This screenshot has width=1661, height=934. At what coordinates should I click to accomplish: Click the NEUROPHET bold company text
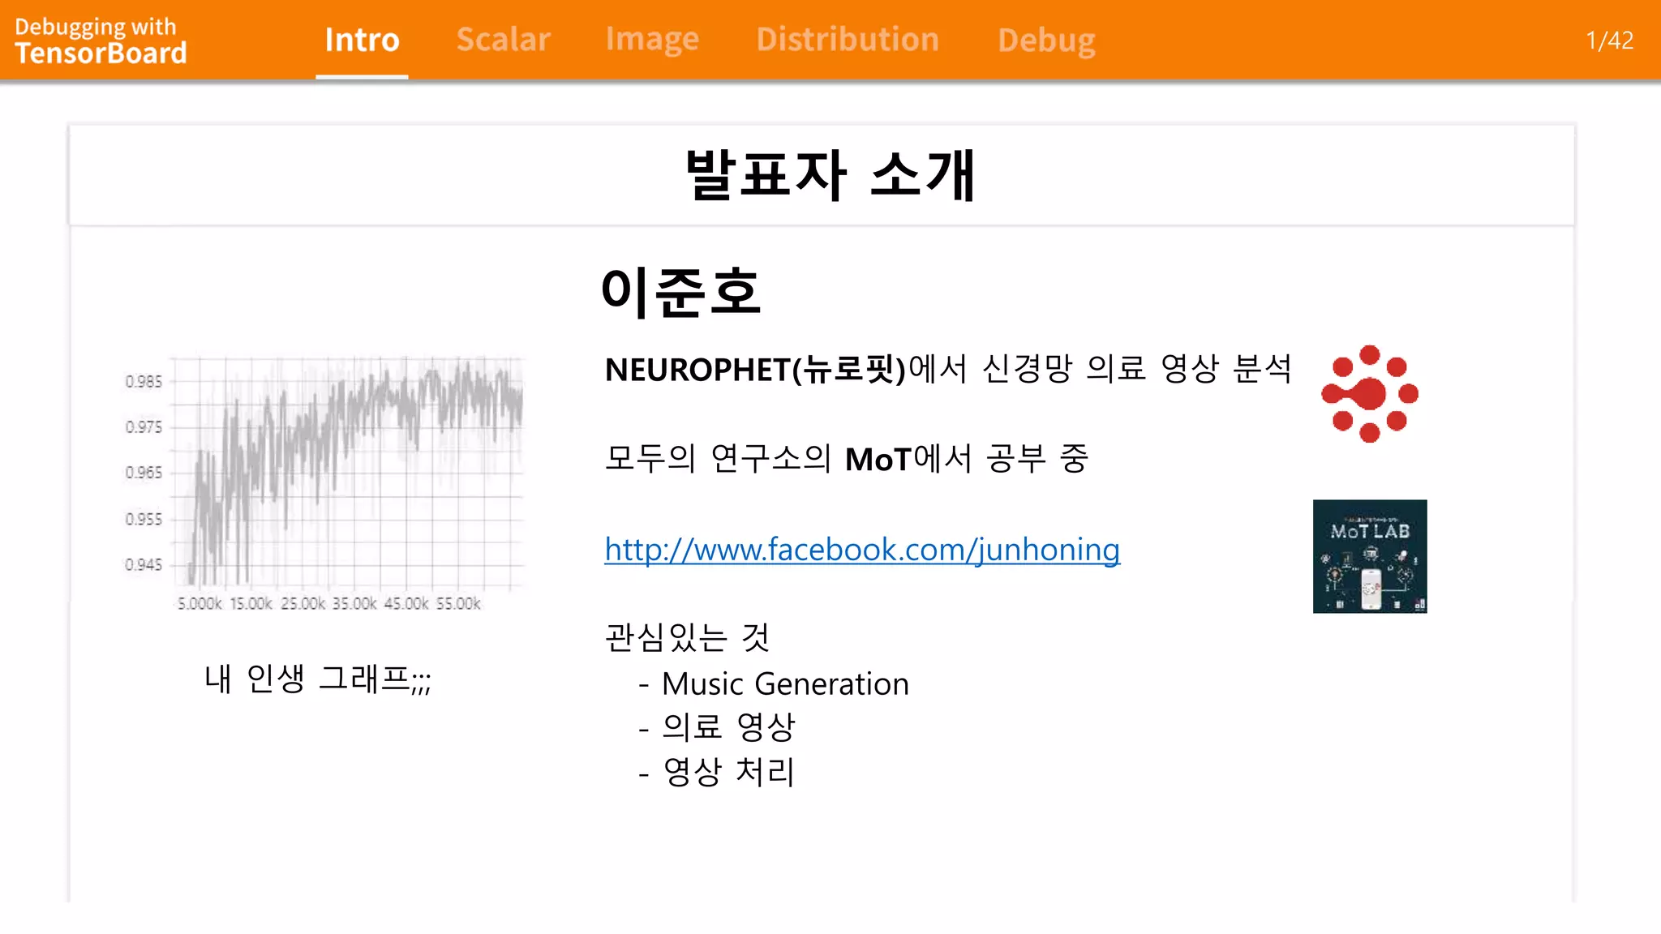click(x=697, y=370)
